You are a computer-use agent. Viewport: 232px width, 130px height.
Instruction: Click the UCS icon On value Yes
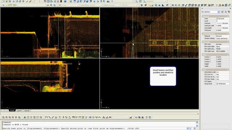tap(222, 74)
